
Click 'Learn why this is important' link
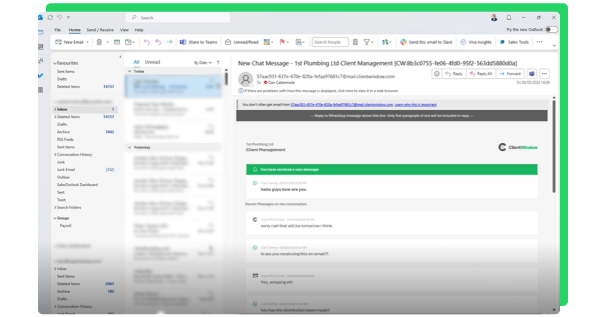416,104
